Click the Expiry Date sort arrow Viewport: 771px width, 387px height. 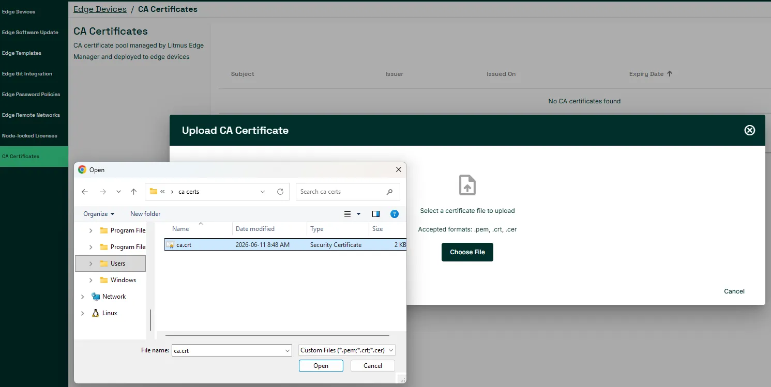coord(670,74)
